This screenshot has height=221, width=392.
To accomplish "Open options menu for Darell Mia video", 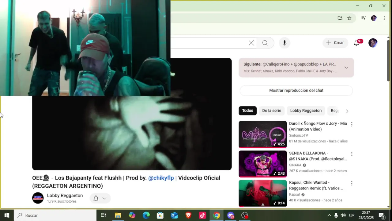I will coord(352,124).
